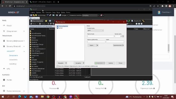
Task: Open Portfel in the MineHost sidebar
Action: tap(9, 80)
